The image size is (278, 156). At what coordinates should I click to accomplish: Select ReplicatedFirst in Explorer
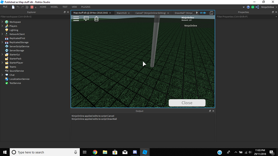[x=17, y=38]
